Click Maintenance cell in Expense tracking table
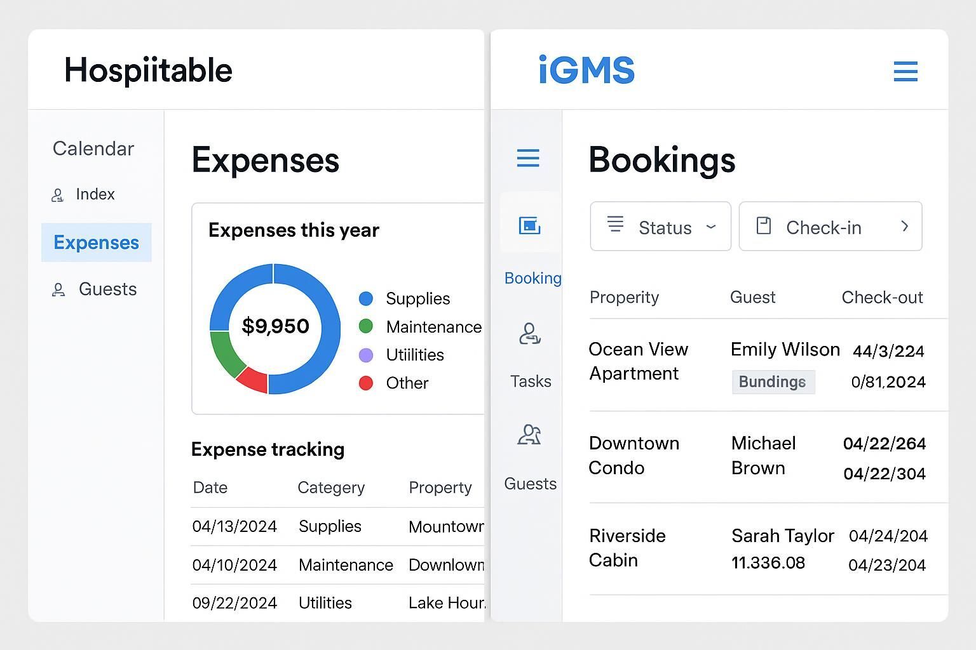 click(x=346, y=565)
